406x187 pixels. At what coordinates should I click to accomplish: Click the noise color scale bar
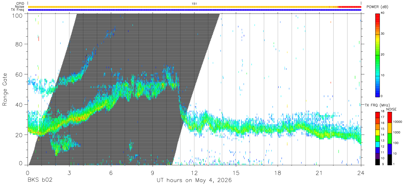click(390, 138)
